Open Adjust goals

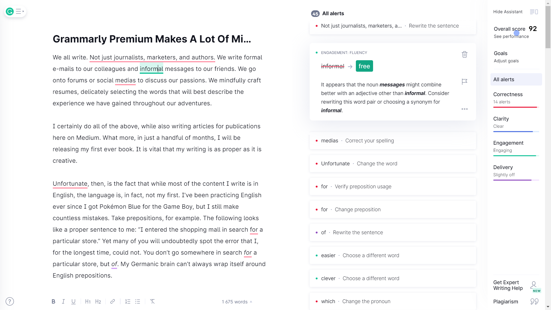click(506, 61)
